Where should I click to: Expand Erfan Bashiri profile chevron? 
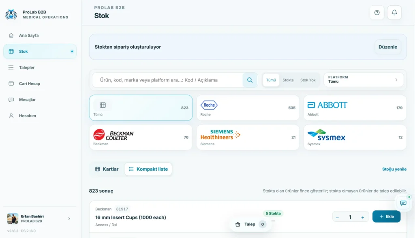(x=69, y=219)
